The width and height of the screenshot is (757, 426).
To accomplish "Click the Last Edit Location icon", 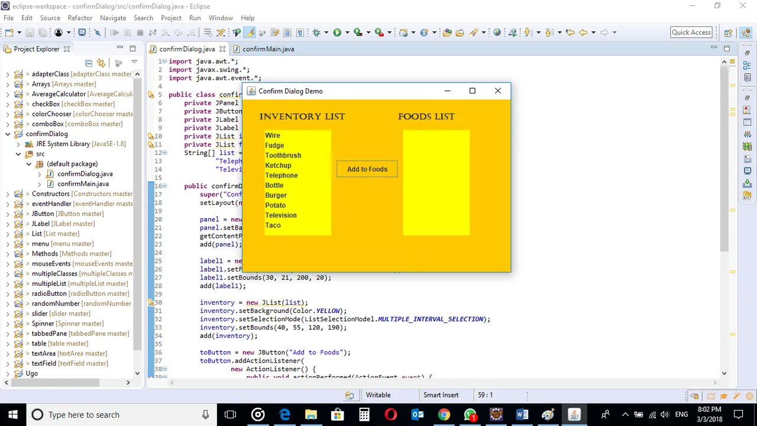I will click(570, 33).
